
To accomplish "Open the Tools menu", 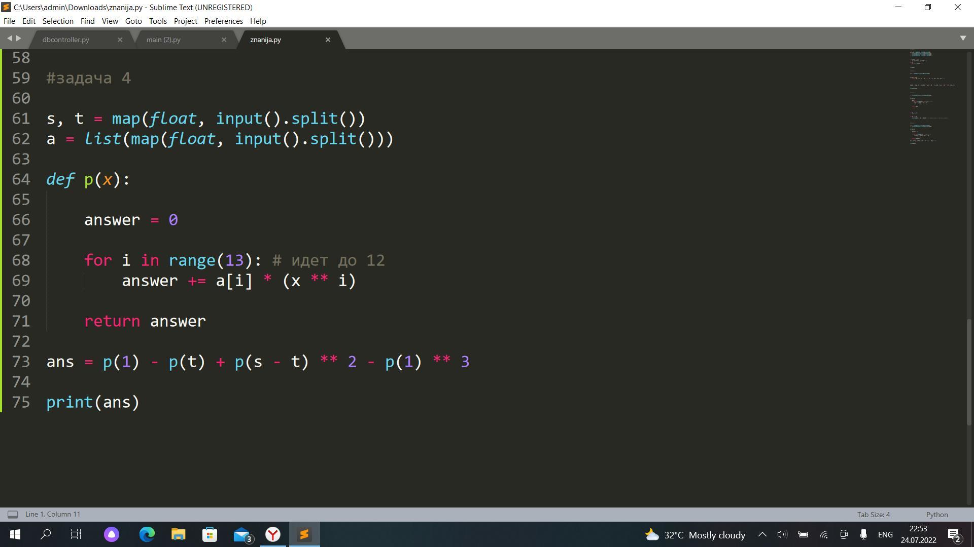I will (x=158, y=21).
